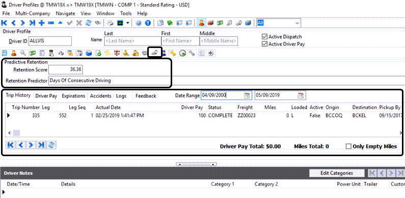Viewport: 405px width, 198px height.
Task: Toggle Active Driver Pay checkbox
Action: click(x=264, y=44)
